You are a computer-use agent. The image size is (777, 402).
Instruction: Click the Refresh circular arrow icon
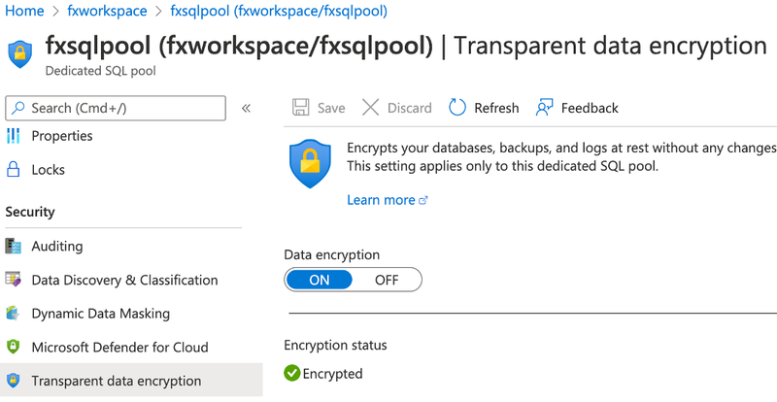click(x=457, y=108)
